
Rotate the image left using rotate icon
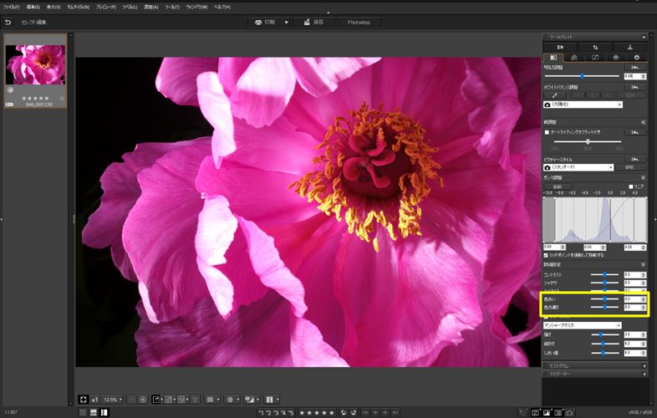pyautogui.click(x=344, y=412)
